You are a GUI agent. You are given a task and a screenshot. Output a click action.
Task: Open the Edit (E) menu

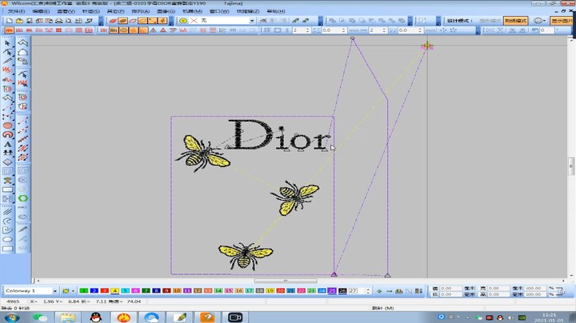click(41, 11)
